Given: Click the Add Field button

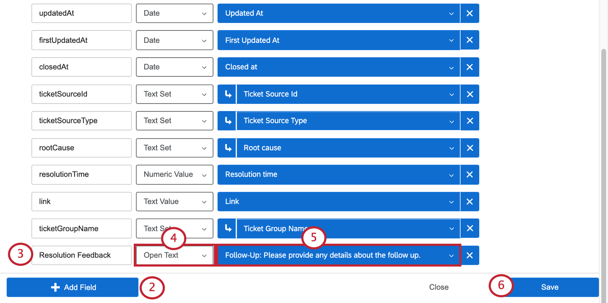Looking at the screenshot, I should tap(73, 287).
